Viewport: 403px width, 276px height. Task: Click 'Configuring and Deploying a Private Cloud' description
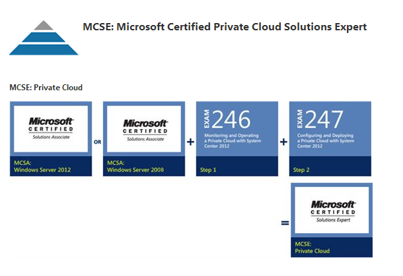point(326,141)
